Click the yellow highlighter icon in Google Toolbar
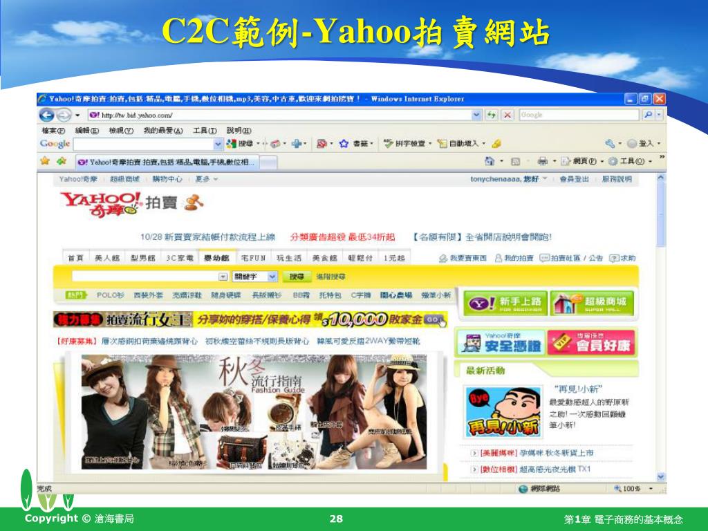708x531 pixels. pyautogui.click(x=496, y=144)
